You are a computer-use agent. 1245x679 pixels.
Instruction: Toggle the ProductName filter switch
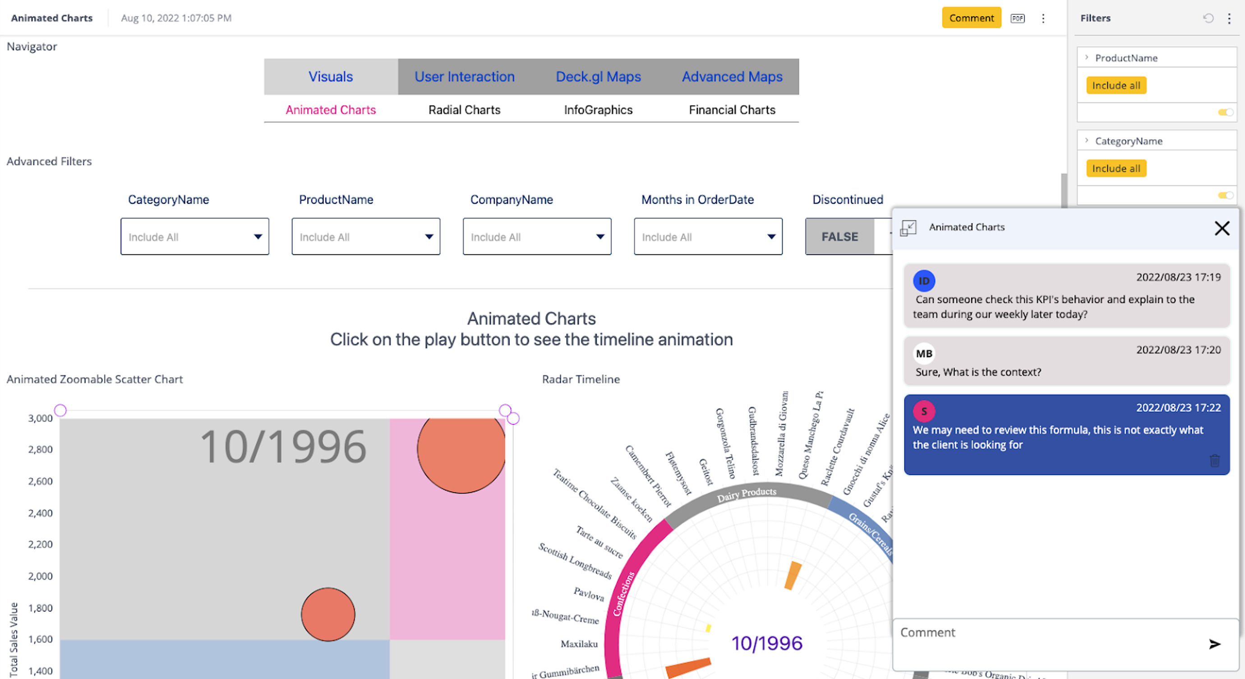(x=1225, y=112)
